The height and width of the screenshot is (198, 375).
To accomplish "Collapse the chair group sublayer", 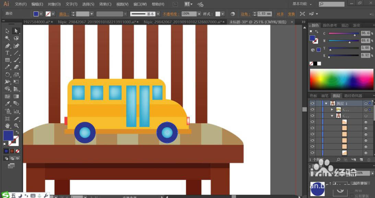I will [332, 116].
